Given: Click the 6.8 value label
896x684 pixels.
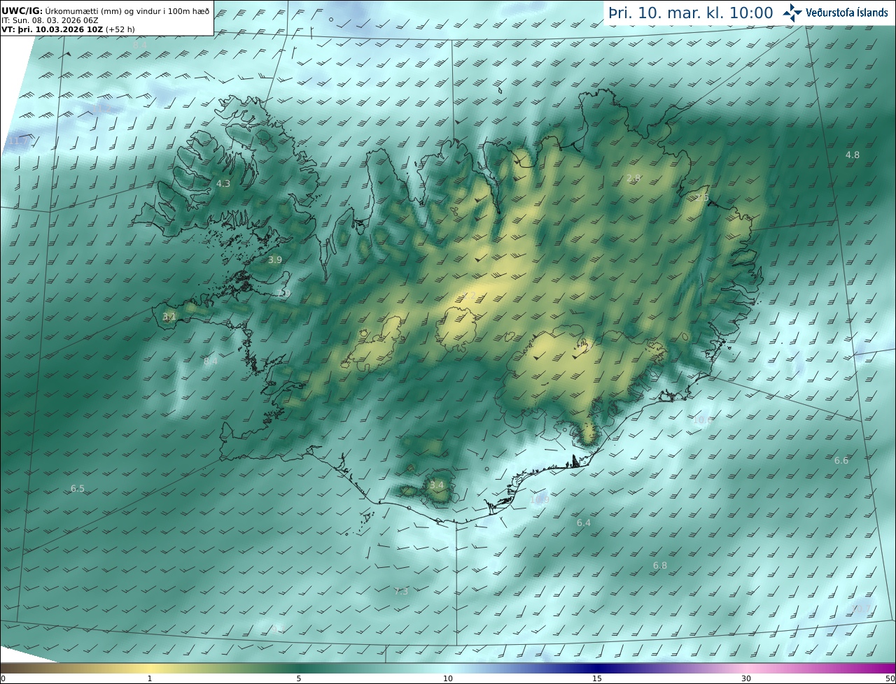Looking at the screenshot, I should (660, 565).
